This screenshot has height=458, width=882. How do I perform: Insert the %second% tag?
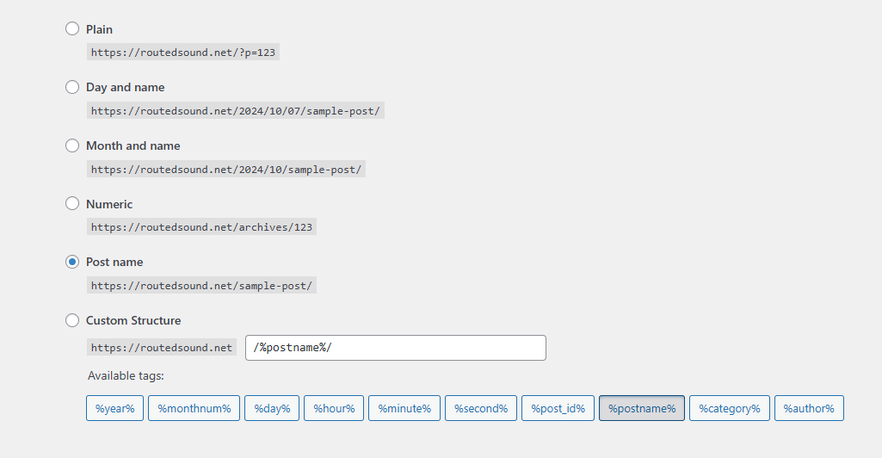click(x=481, y=408)
